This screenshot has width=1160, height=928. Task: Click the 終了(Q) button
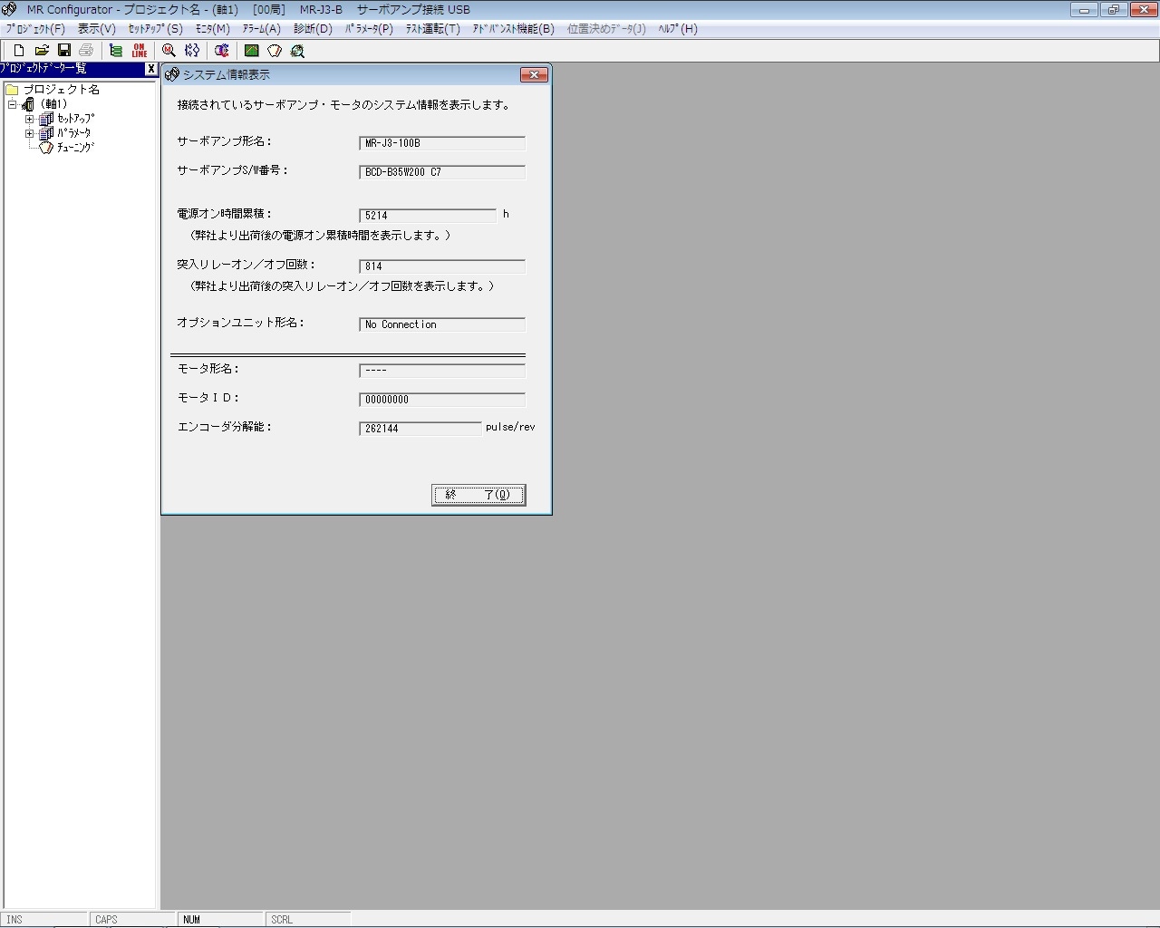478,495
